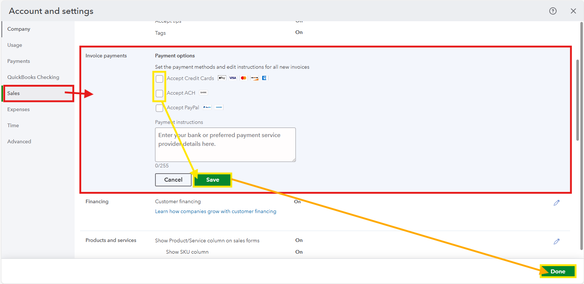
Task: Edit Customer financing with pencil icon
Action: coord(557,203)
